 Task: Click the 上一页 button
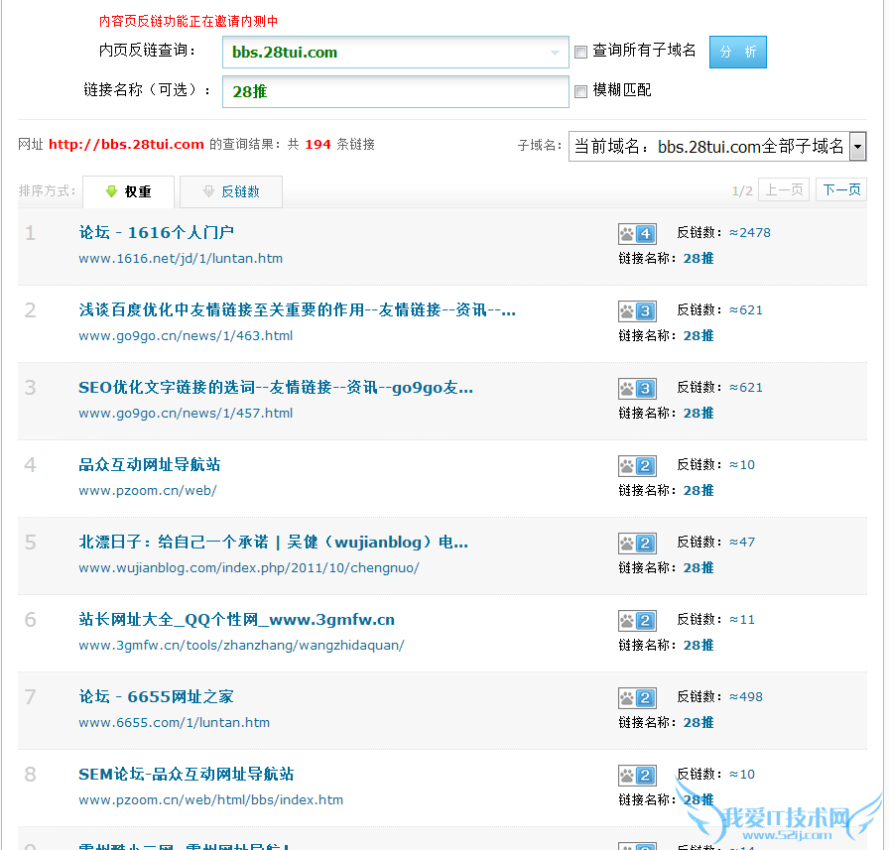pyautogui.click(x=784, y=189)
